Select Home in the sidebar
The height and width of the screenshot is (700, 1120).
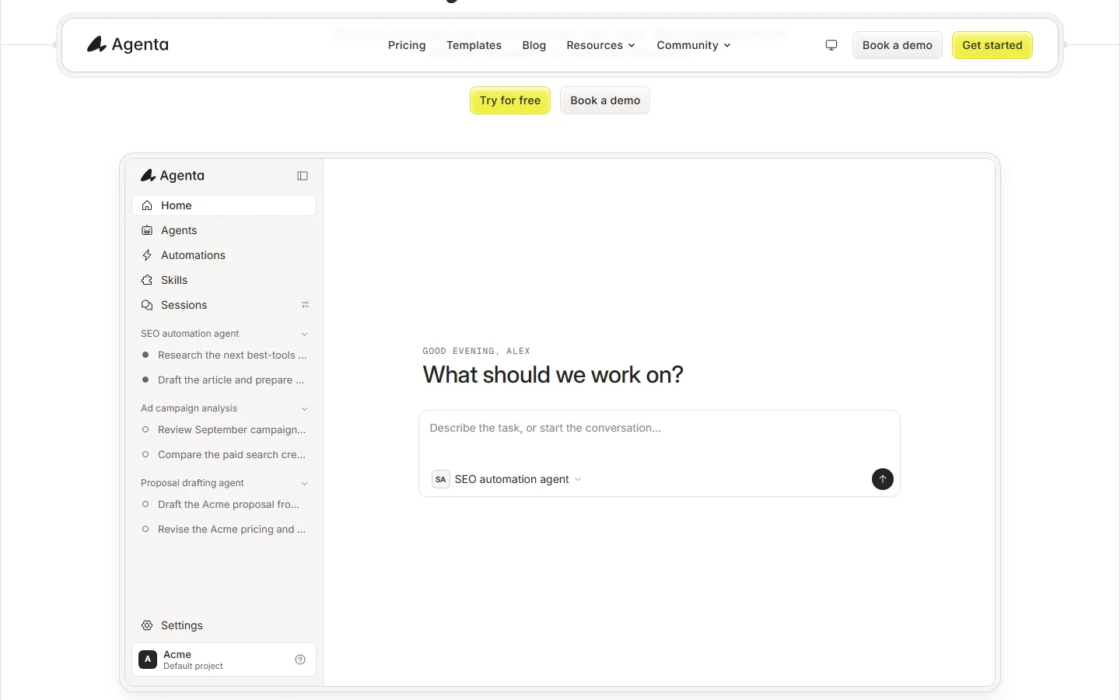point(224,205)
